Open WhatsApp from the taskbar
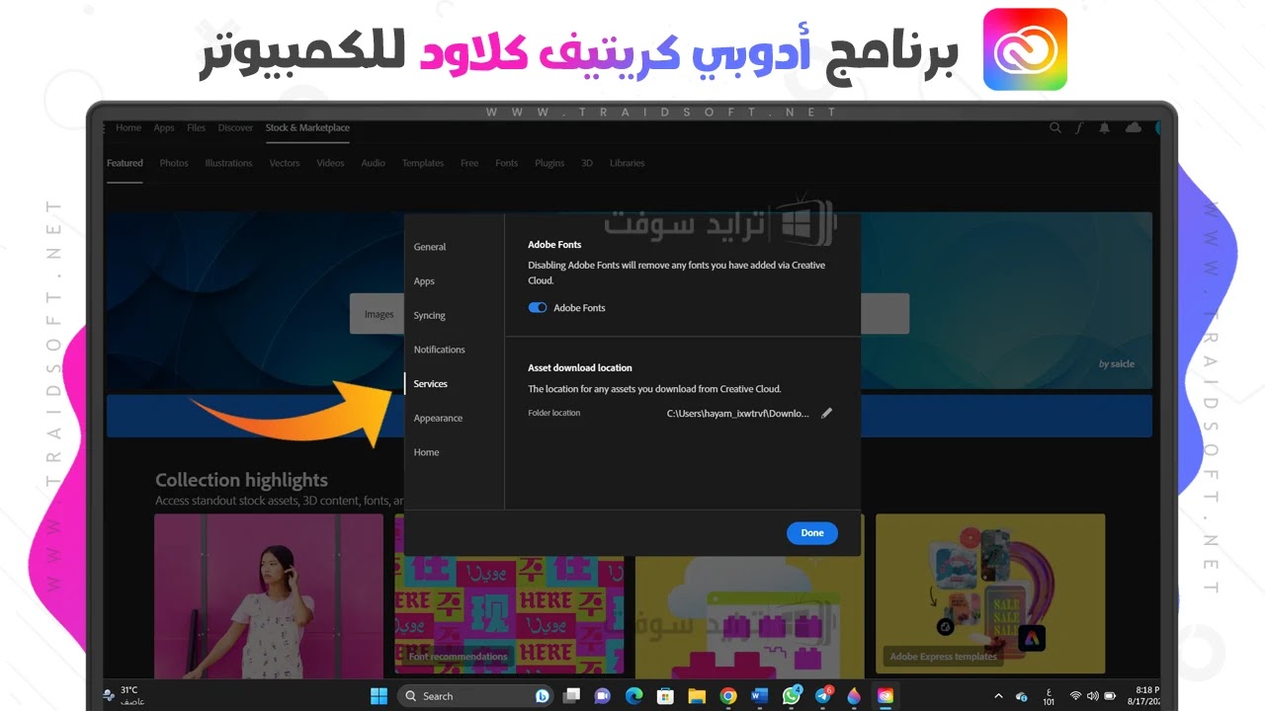1265x711 pixels. (x=791, y=695)
